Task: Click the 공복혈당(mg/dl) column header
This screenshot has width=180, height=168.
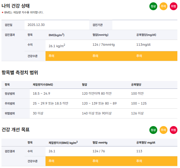Action: point(146,35)
